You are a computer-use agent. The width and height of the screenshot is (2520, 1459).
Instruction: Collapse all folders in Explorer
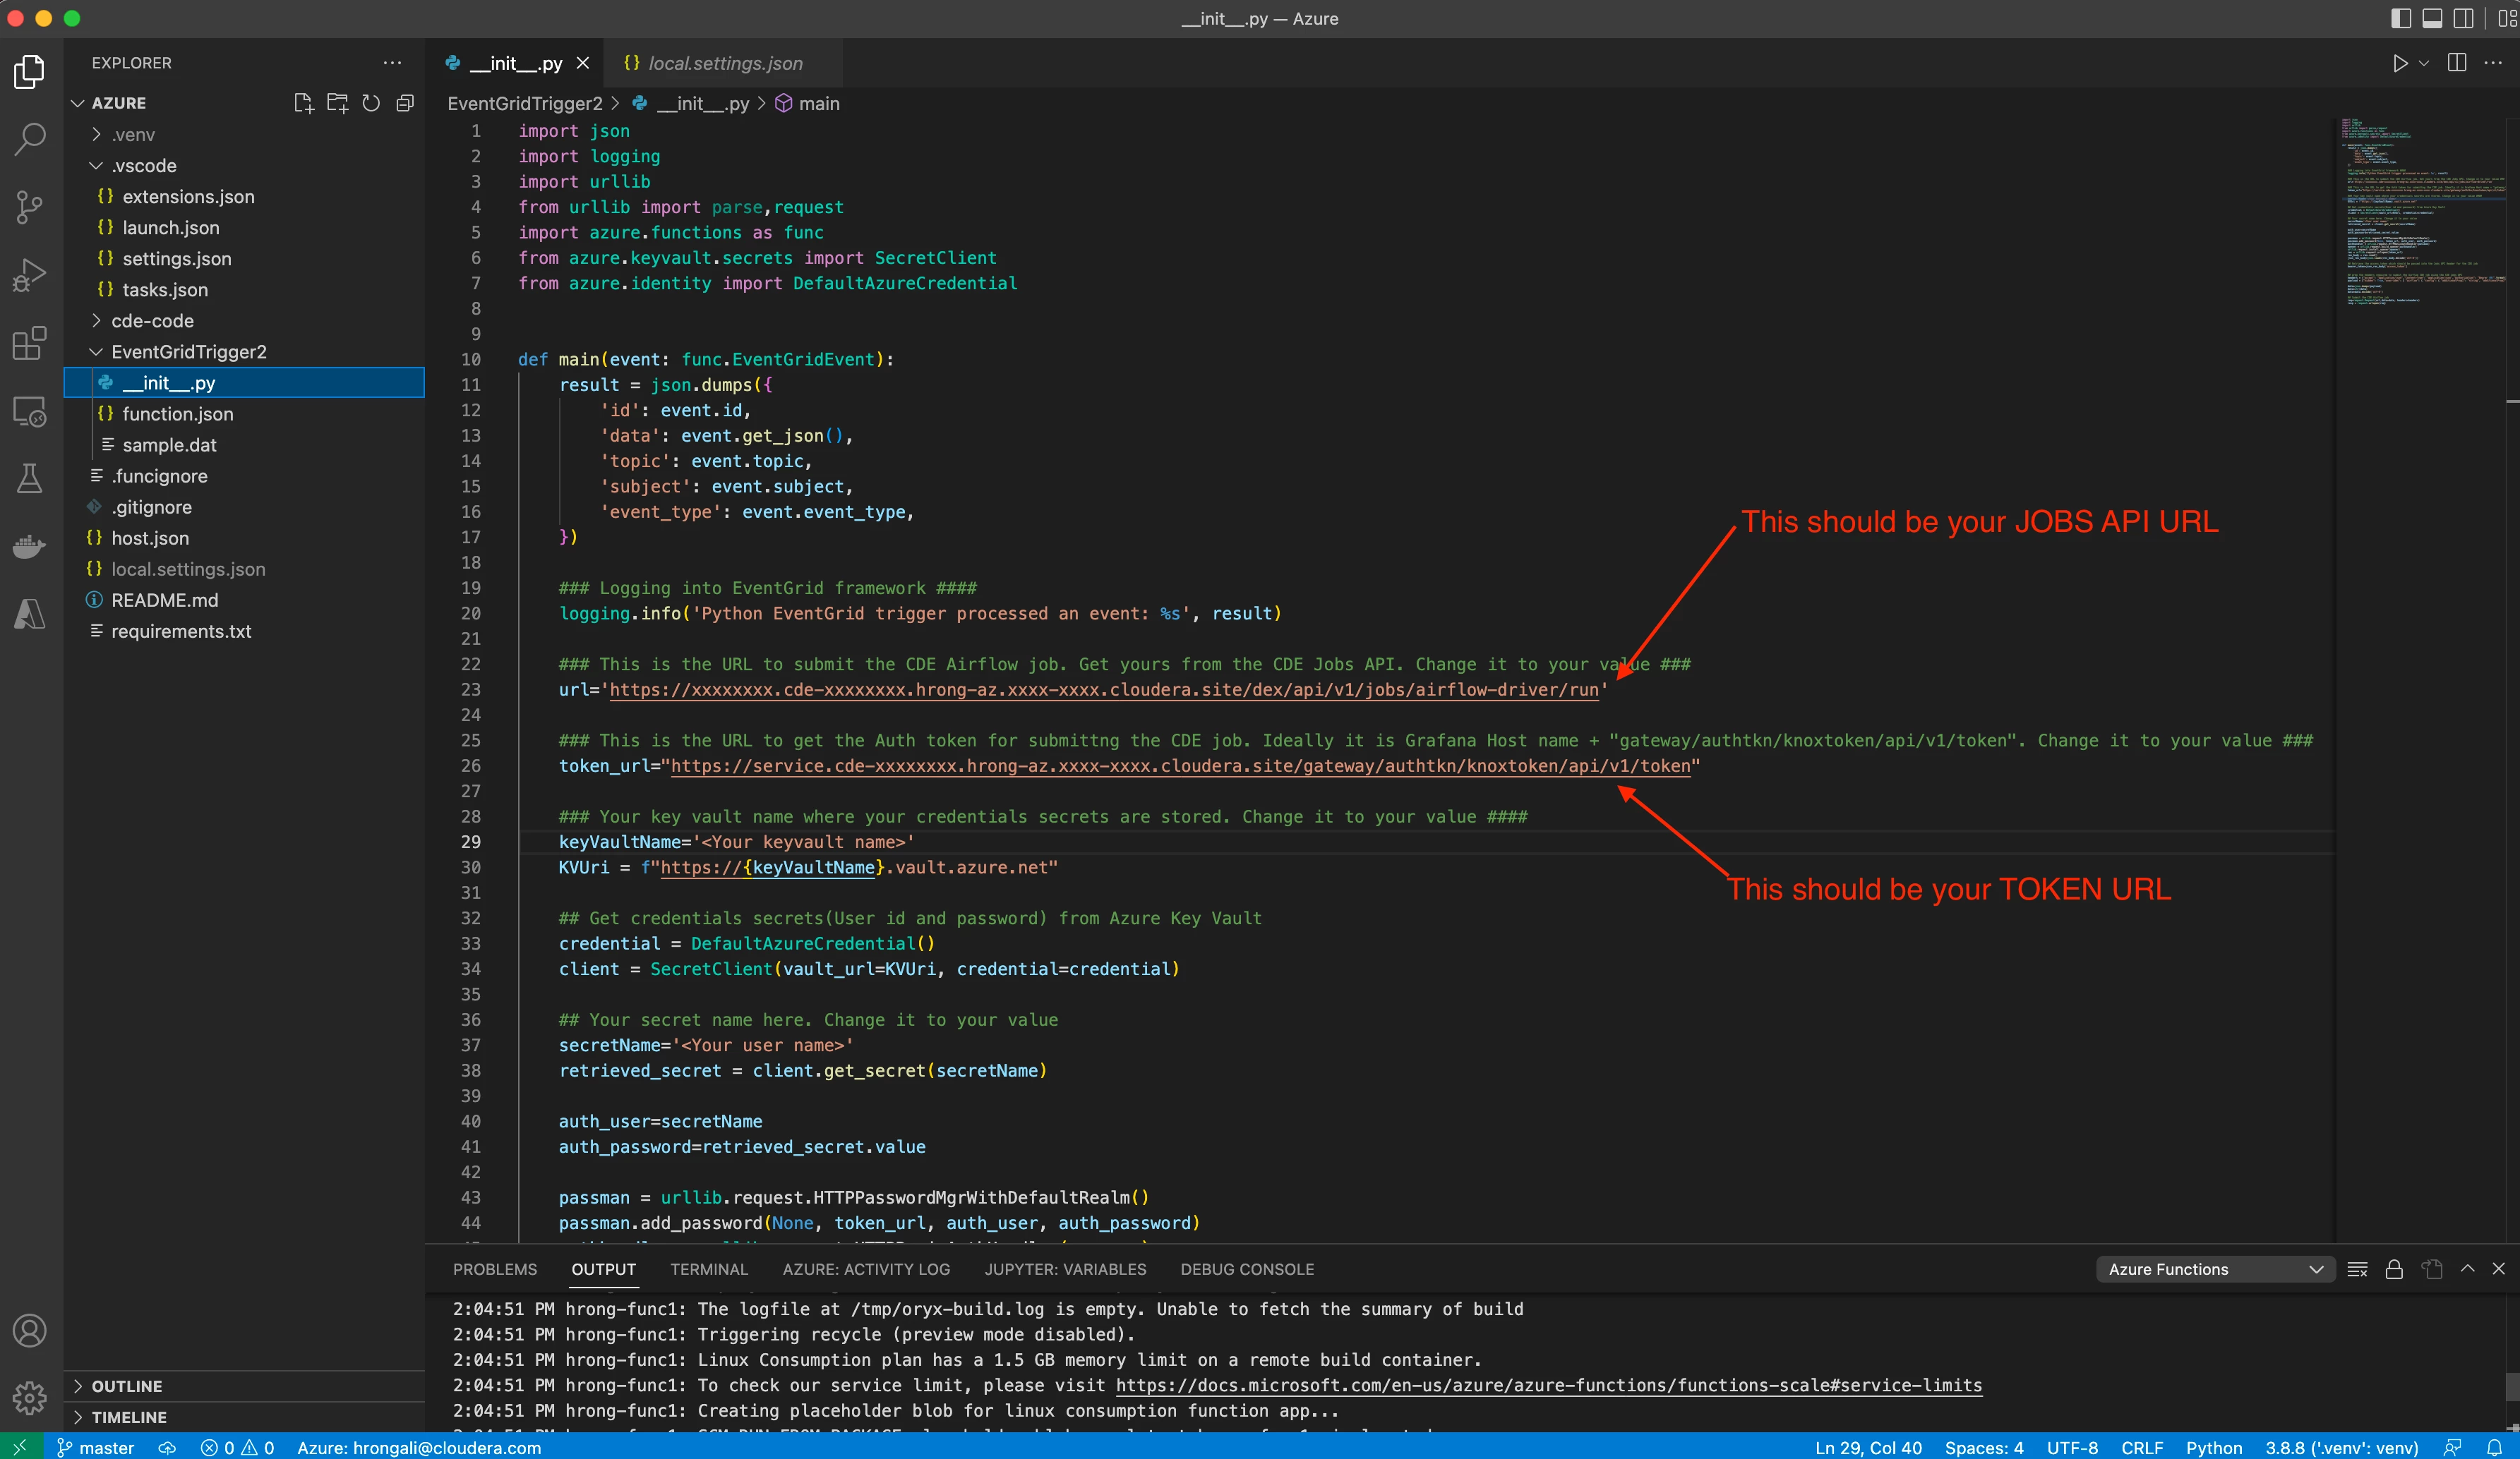pyautogui.click(x=405, y=103)
